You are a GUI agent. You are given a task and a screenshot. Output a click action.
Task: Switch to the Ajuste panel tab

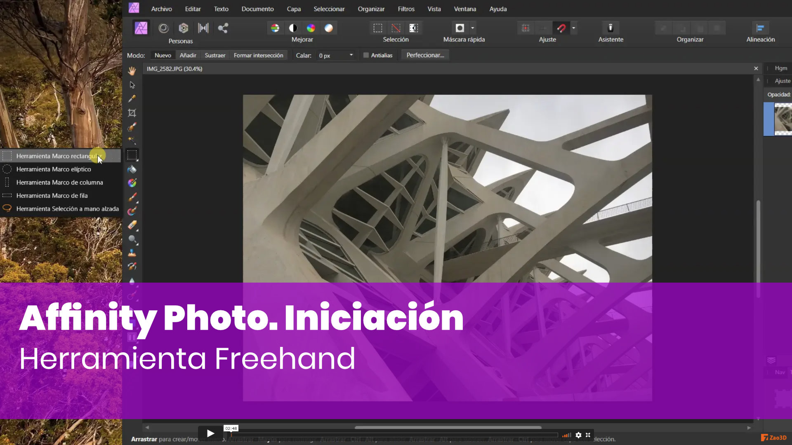pos(783,81)
